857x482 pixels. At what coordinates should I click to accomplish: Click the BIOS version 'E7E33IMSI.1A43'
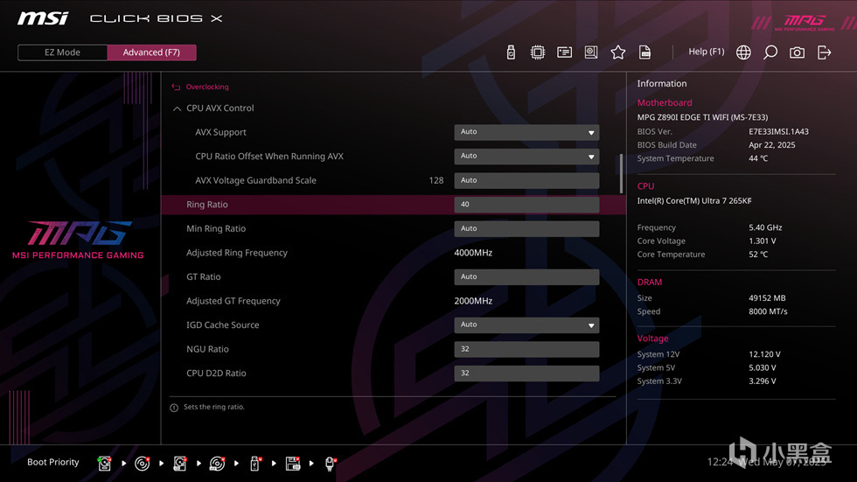click(778, 132)
